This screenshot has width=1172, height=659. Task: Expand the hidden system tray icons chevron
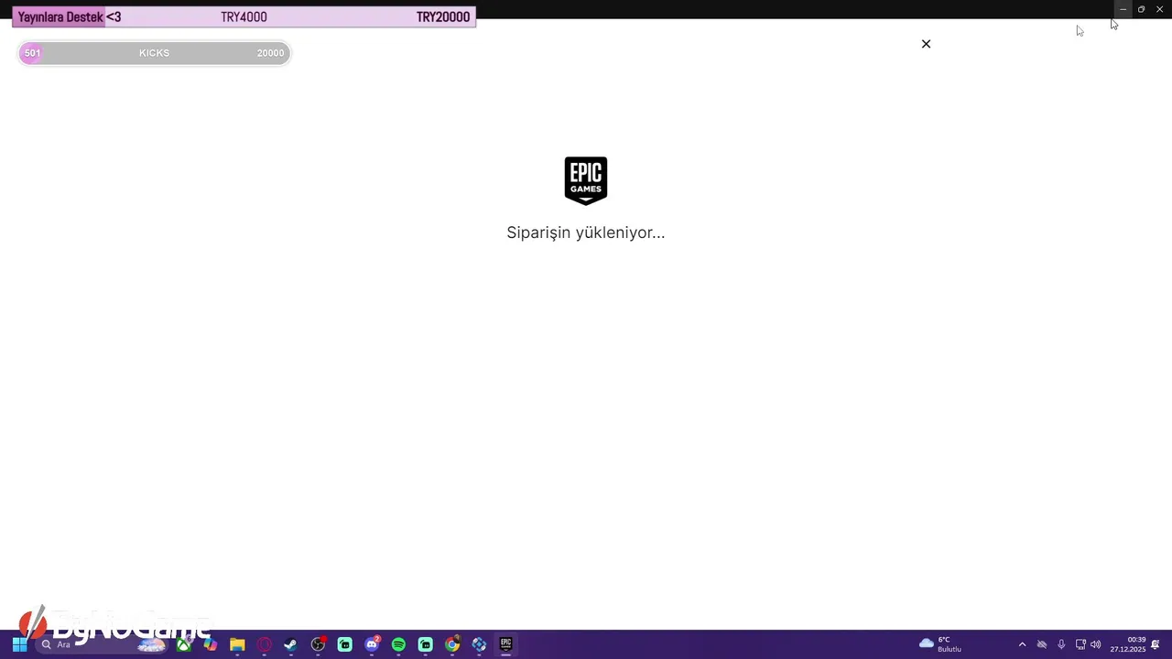click(1022, 644)
